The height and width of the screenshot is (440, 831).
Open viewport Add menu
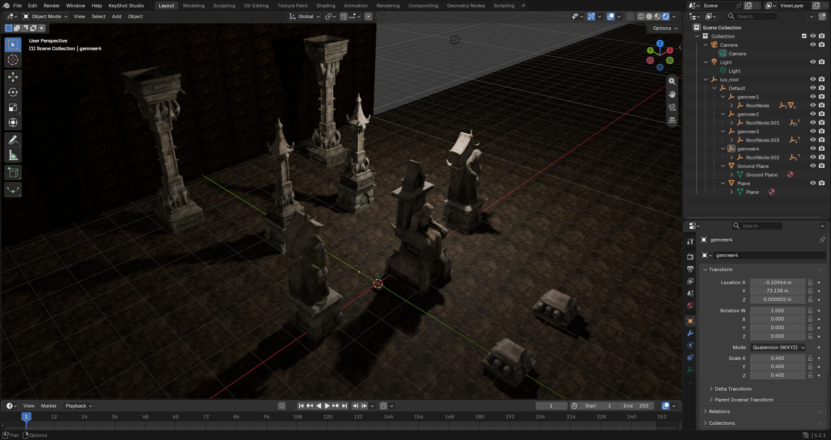tap(116, 16)
